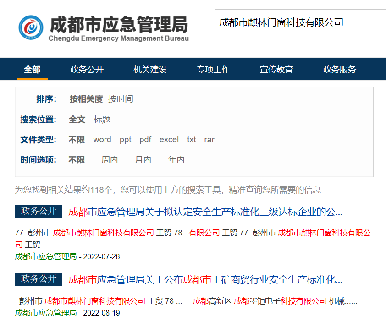This screenshot has height=321, width=386.
Task: Open the 政务服务 tab
Action: coord(340,69)
